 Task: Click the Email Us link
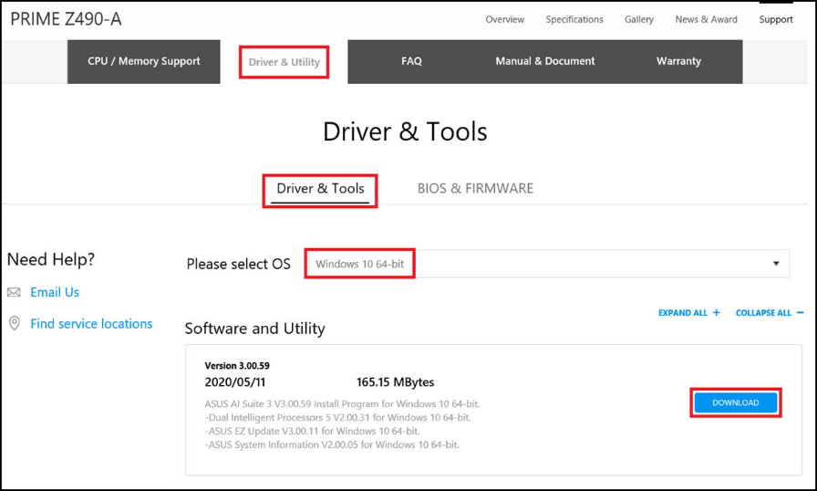[55, 292]
